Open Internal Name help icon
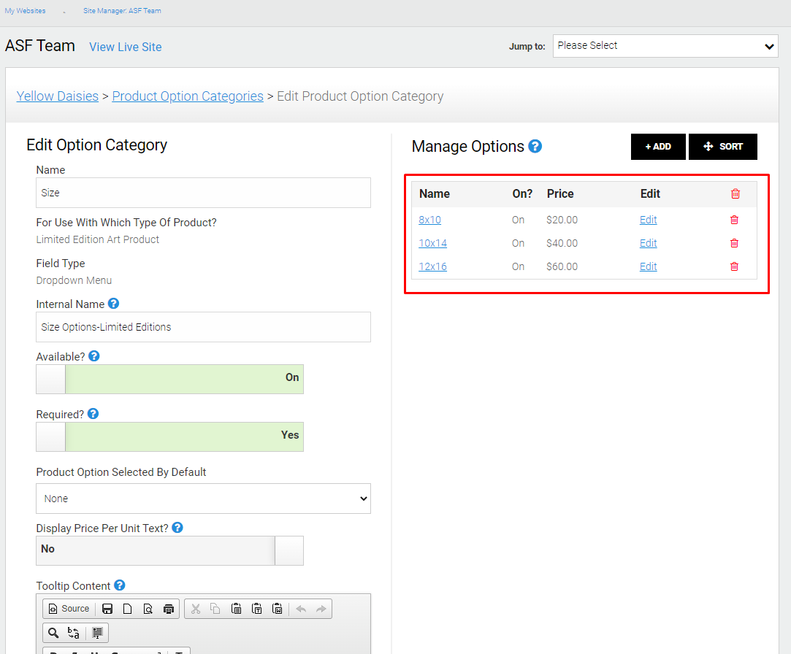 click(x=113, y=304)
